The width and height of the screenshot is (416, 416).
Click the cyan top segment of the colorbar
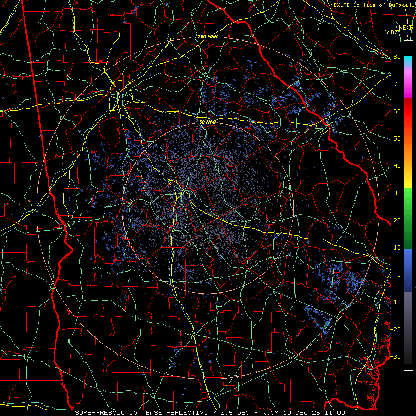(x=408, y=61)
